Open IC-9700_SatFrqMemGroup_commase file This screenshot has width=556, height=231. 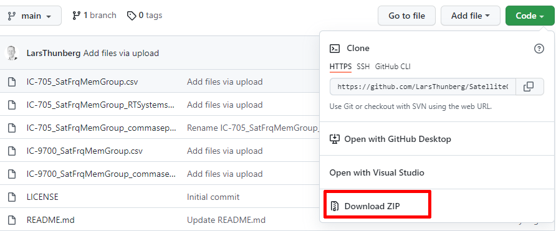click(101, 174)
